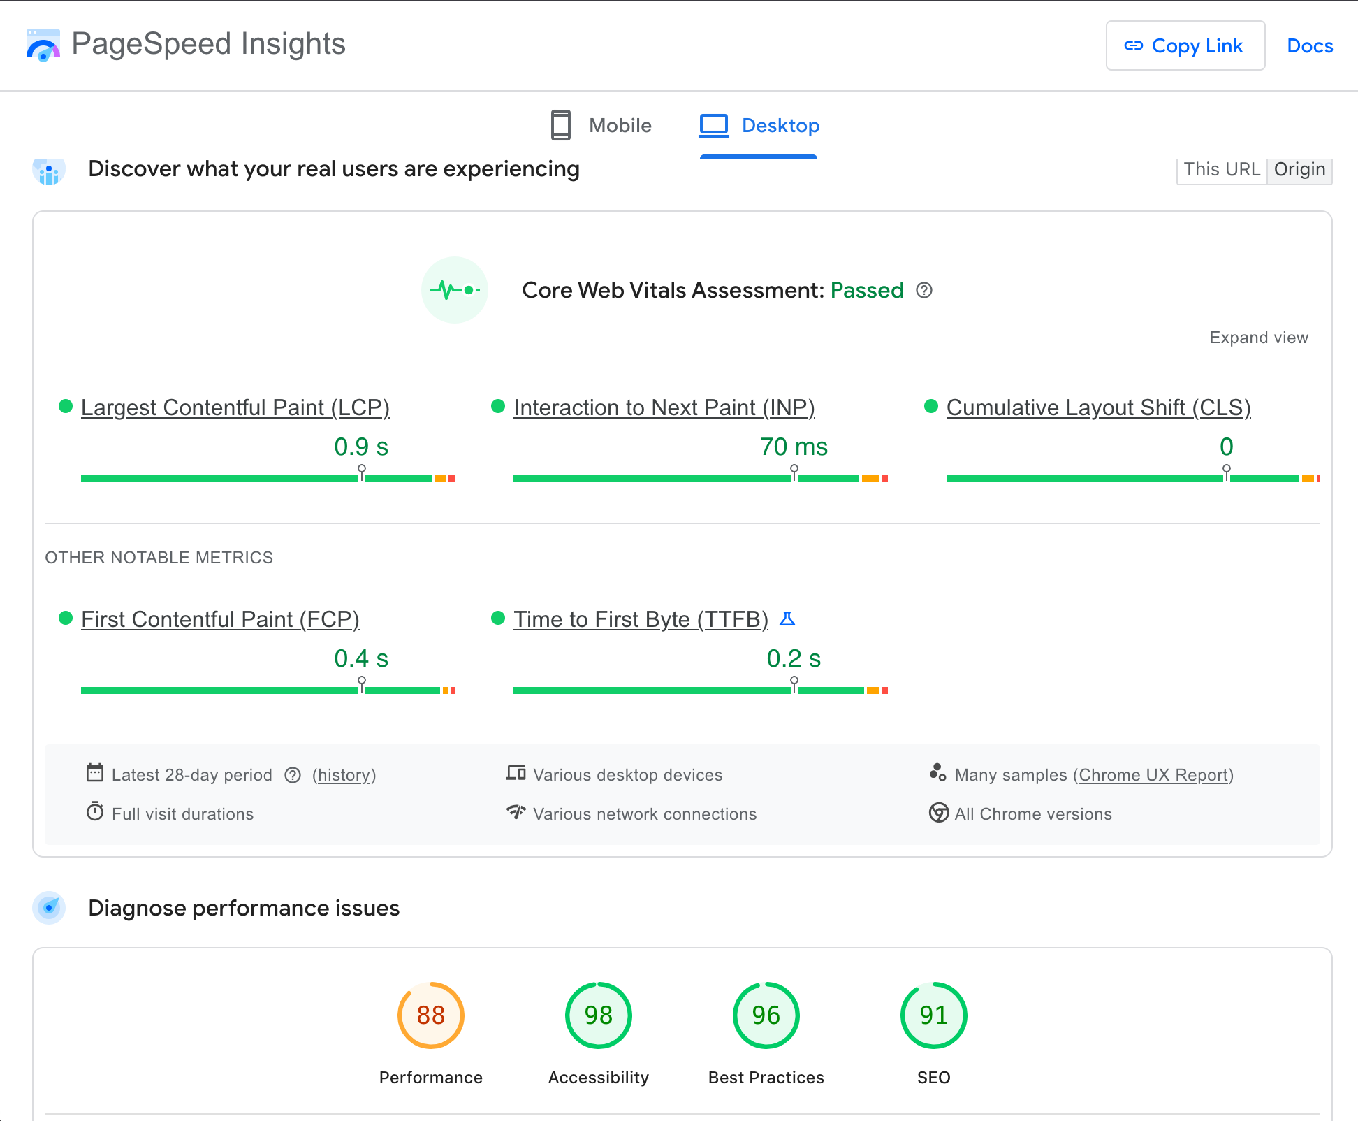Click the help icon next to 28-day period
The width and height of the screenshot is (1358, 1121).
[x=293, y=775]
